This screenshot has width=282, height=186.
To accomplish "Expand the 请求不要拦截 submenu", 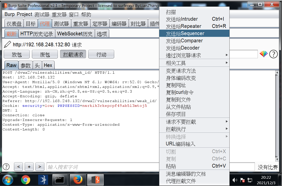I will (194, 122).
